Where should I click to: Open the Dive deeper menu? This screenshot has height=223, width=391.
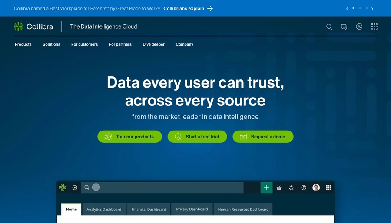coord(153,44)
